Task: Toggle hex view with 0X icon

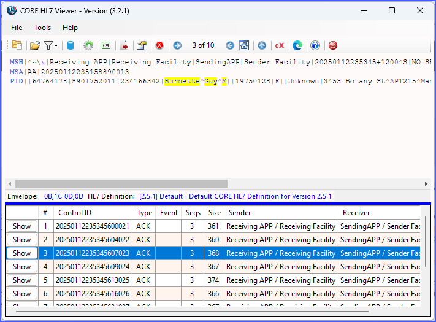Action: (x=280, y=45)
